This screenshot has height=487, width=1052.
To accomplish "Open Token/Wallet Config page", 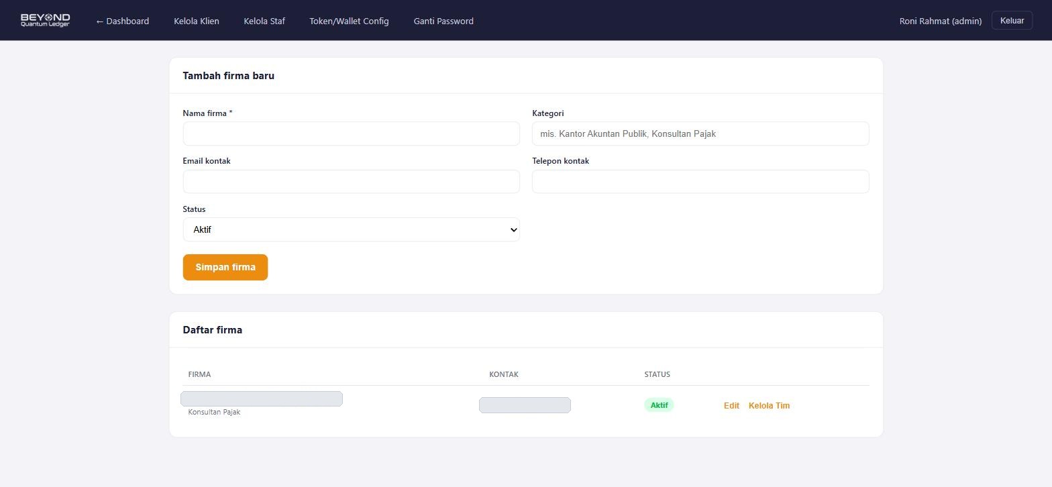I will click(x=349, y=21).
